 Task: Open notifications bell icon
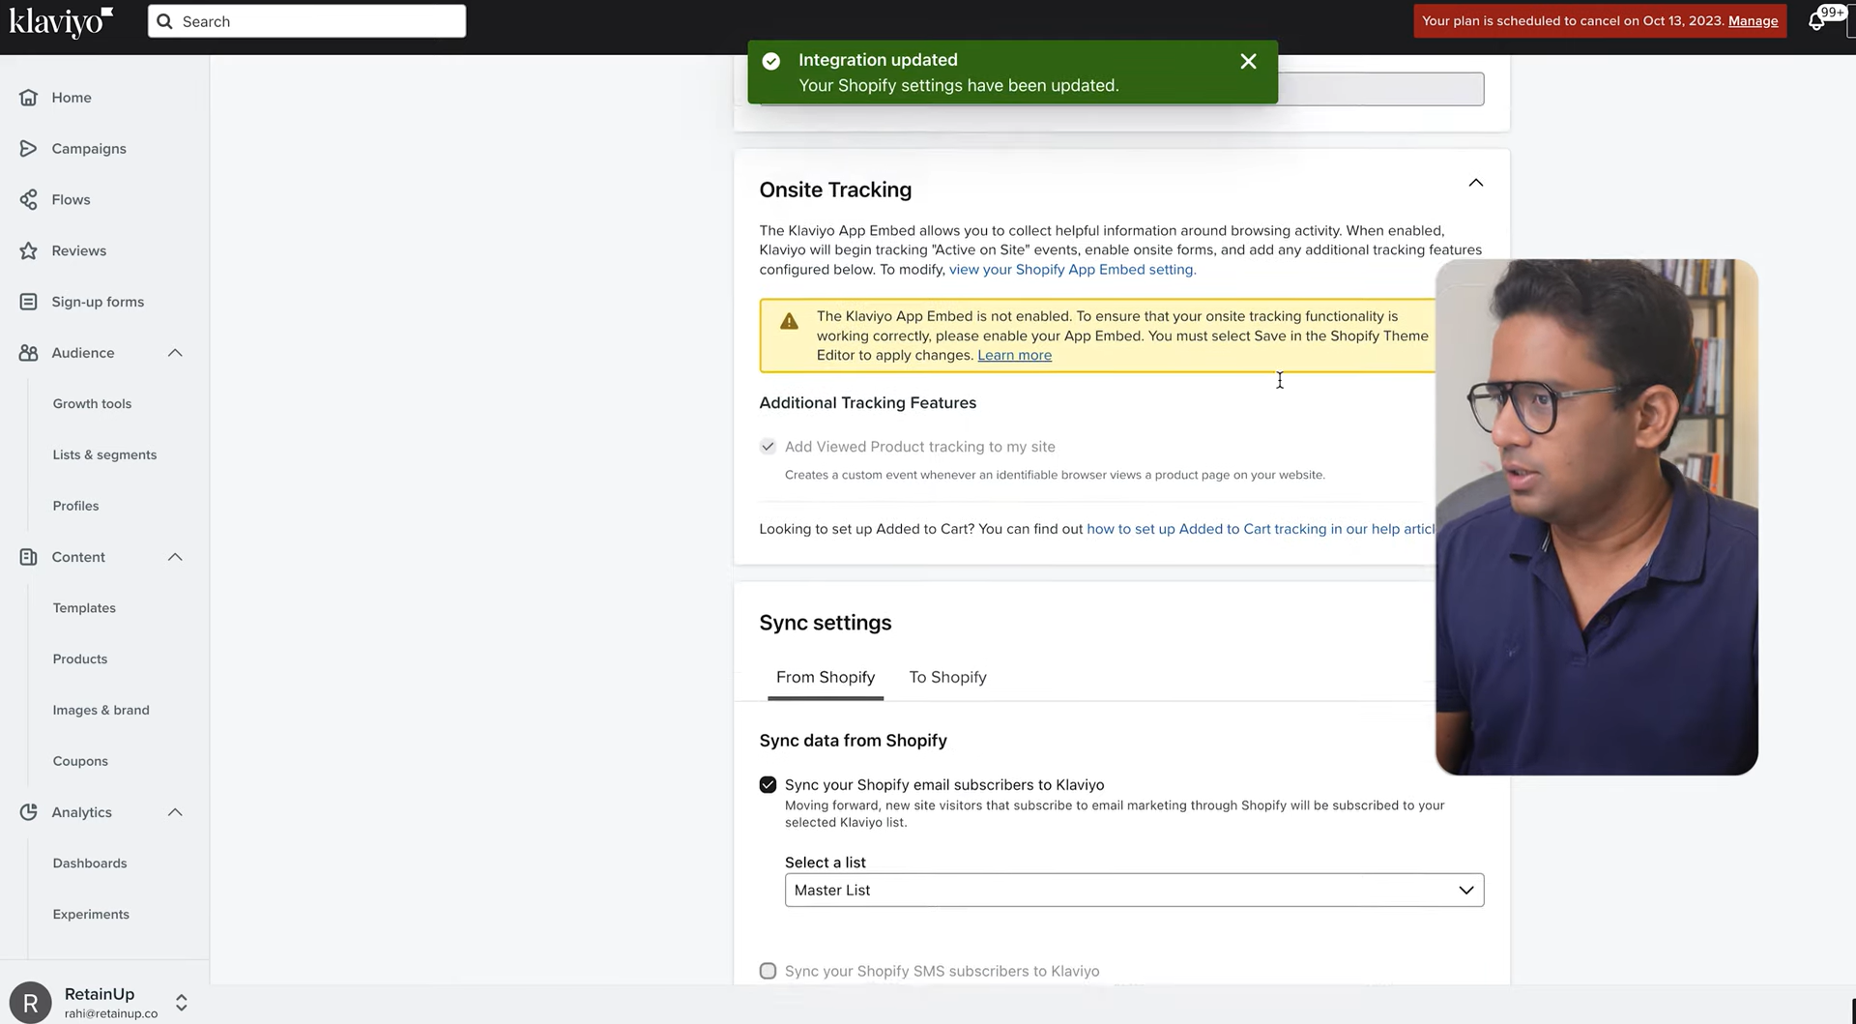point(1816,21)
